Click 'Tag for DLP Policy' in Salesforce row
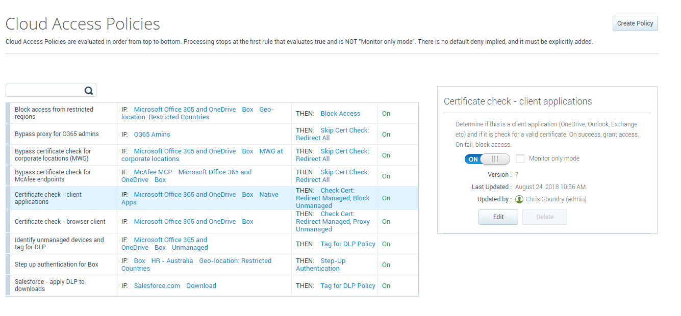This screenshot has height=316, width=681. point(348,286)
